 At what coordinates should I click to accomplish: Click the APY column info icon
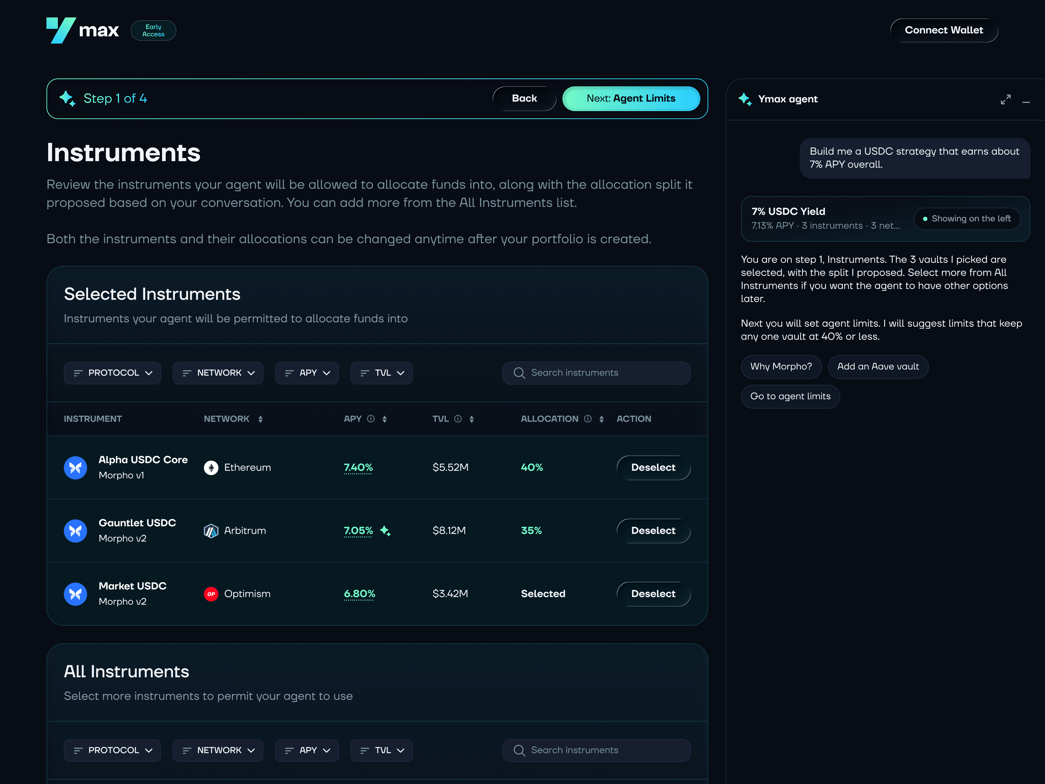371,419
